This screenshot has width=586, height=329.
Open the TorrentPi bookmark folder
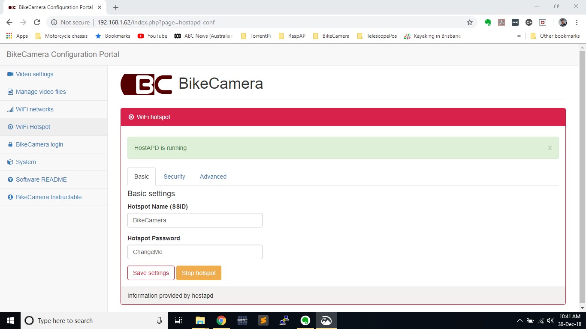tap(256, 36)
